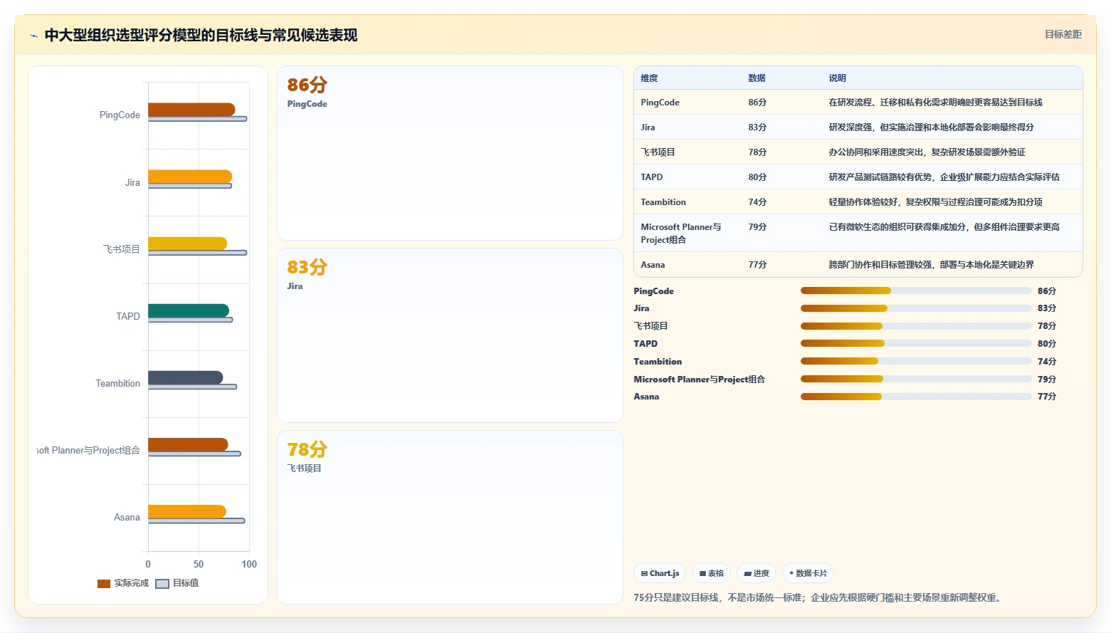Click the small blue icon before the title

(33, 36)
